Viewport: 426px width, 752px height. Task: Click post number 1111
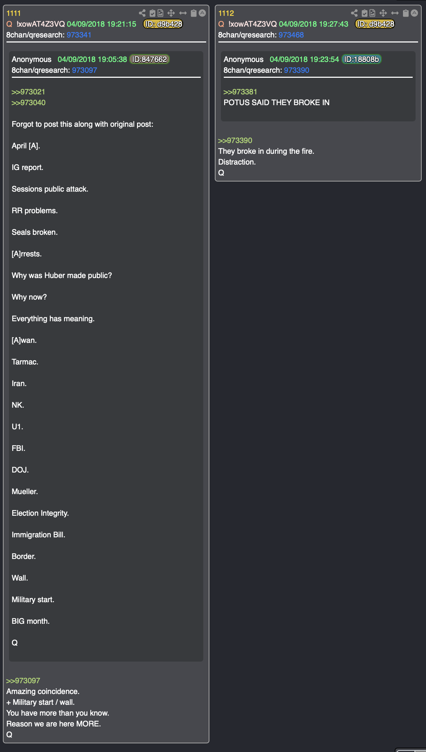(14, 13)
